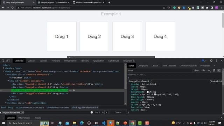Screen dimensions: 224x126
Task: Bookmark this page with star icon
Action: (169, 8)
